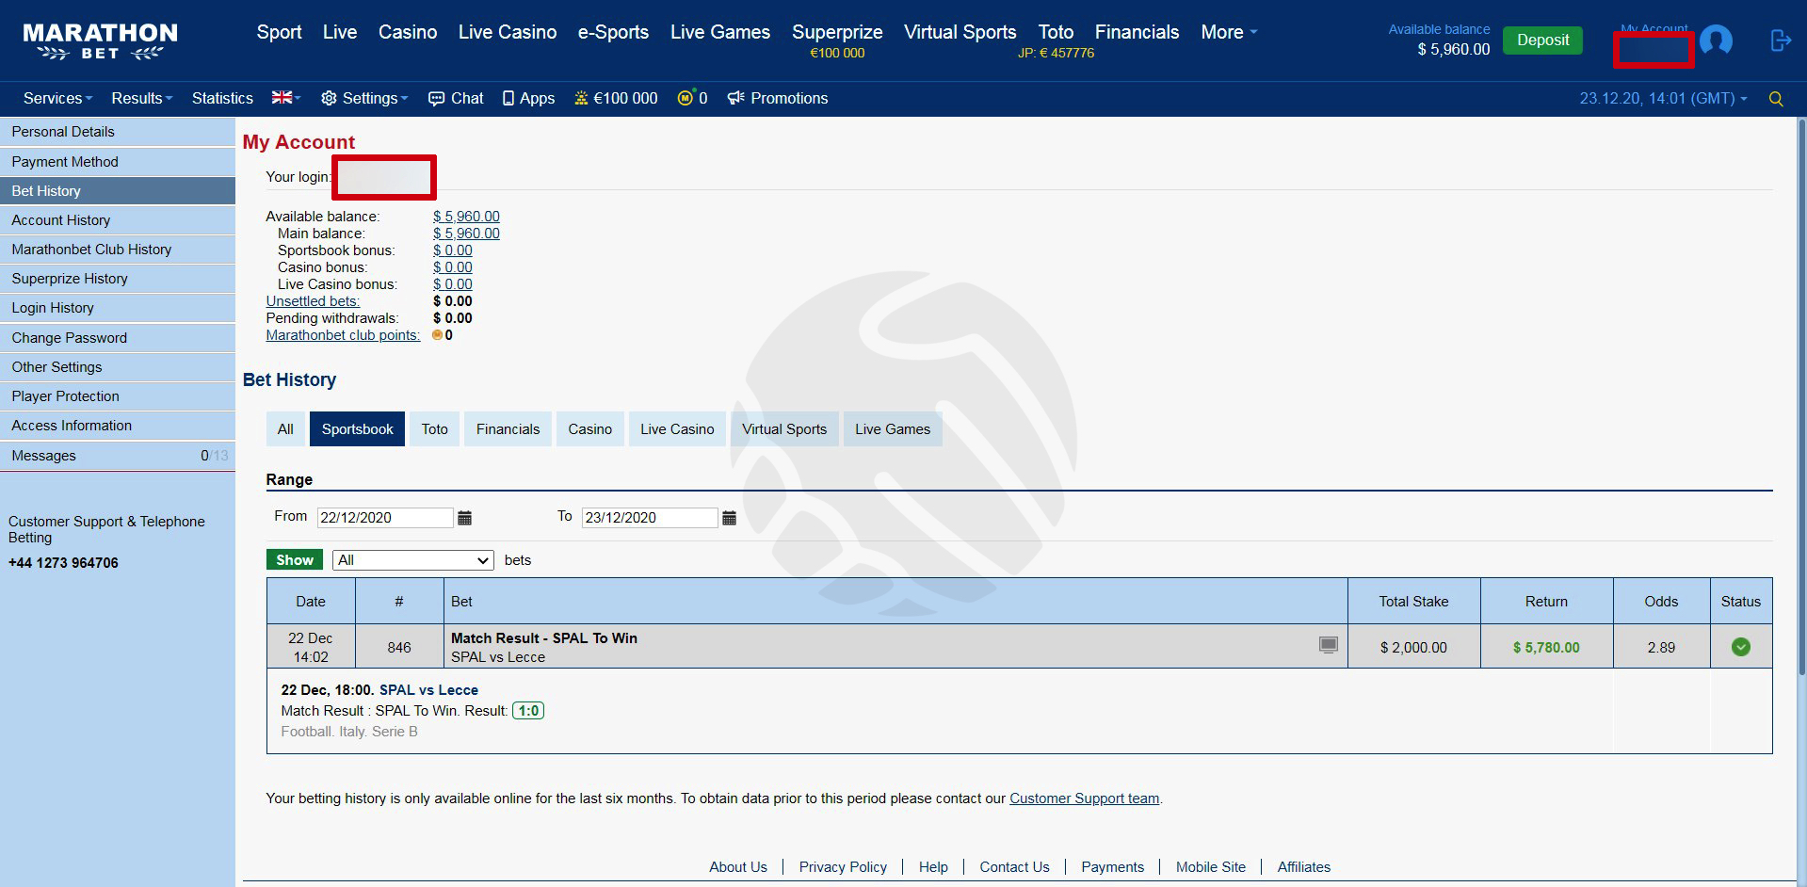Viewport: 1807px width, 887px height.
Task: Open the Apps mobile link
Action: click(528, 98)
